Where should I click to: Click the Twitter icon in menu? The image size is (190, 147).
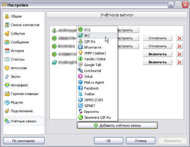(80, 94)
